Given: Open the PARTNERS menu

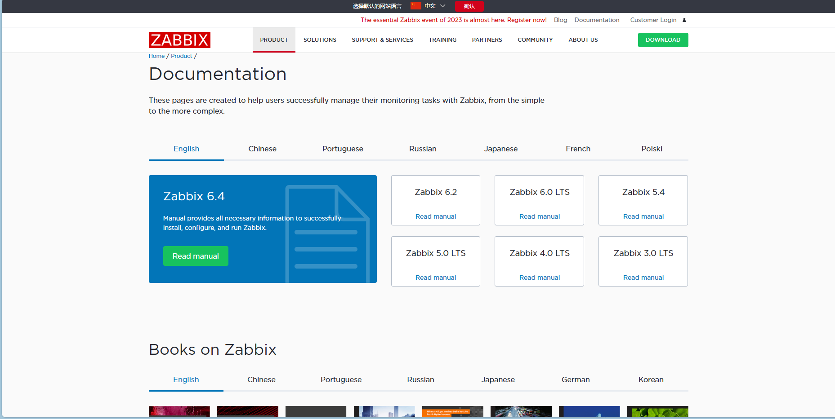Looking at the screenshot, I should (x=487, y=40).
